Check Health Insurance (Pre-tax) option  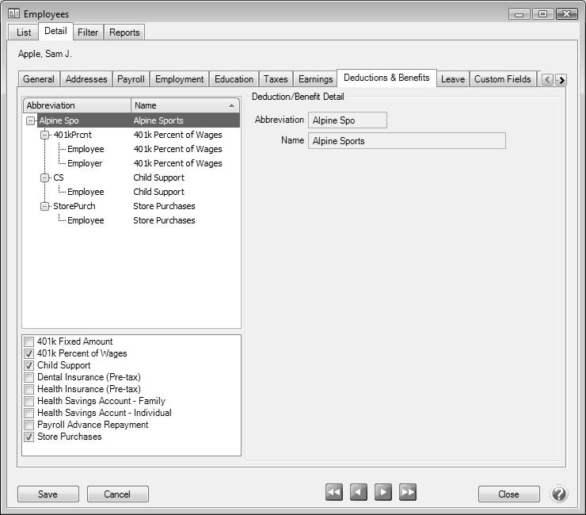(29, 389)
